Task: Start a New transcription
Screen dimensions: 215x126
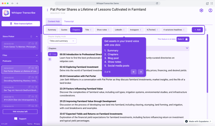Action: click(x=21, y=24)
